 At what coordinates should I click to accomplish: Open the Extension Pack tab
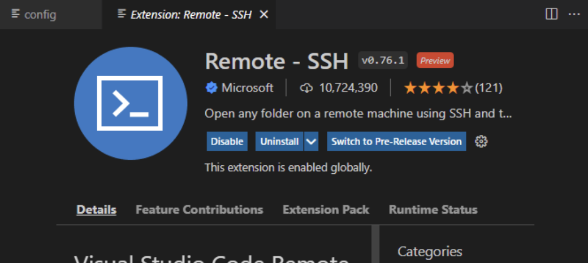tap(326, 209)
